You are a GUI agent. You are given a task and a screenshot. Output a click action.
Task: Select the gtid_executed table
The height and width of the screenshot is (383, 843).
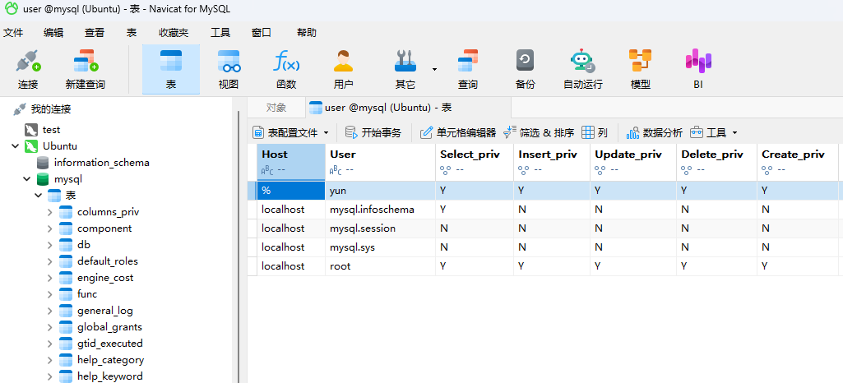point(109,344)
